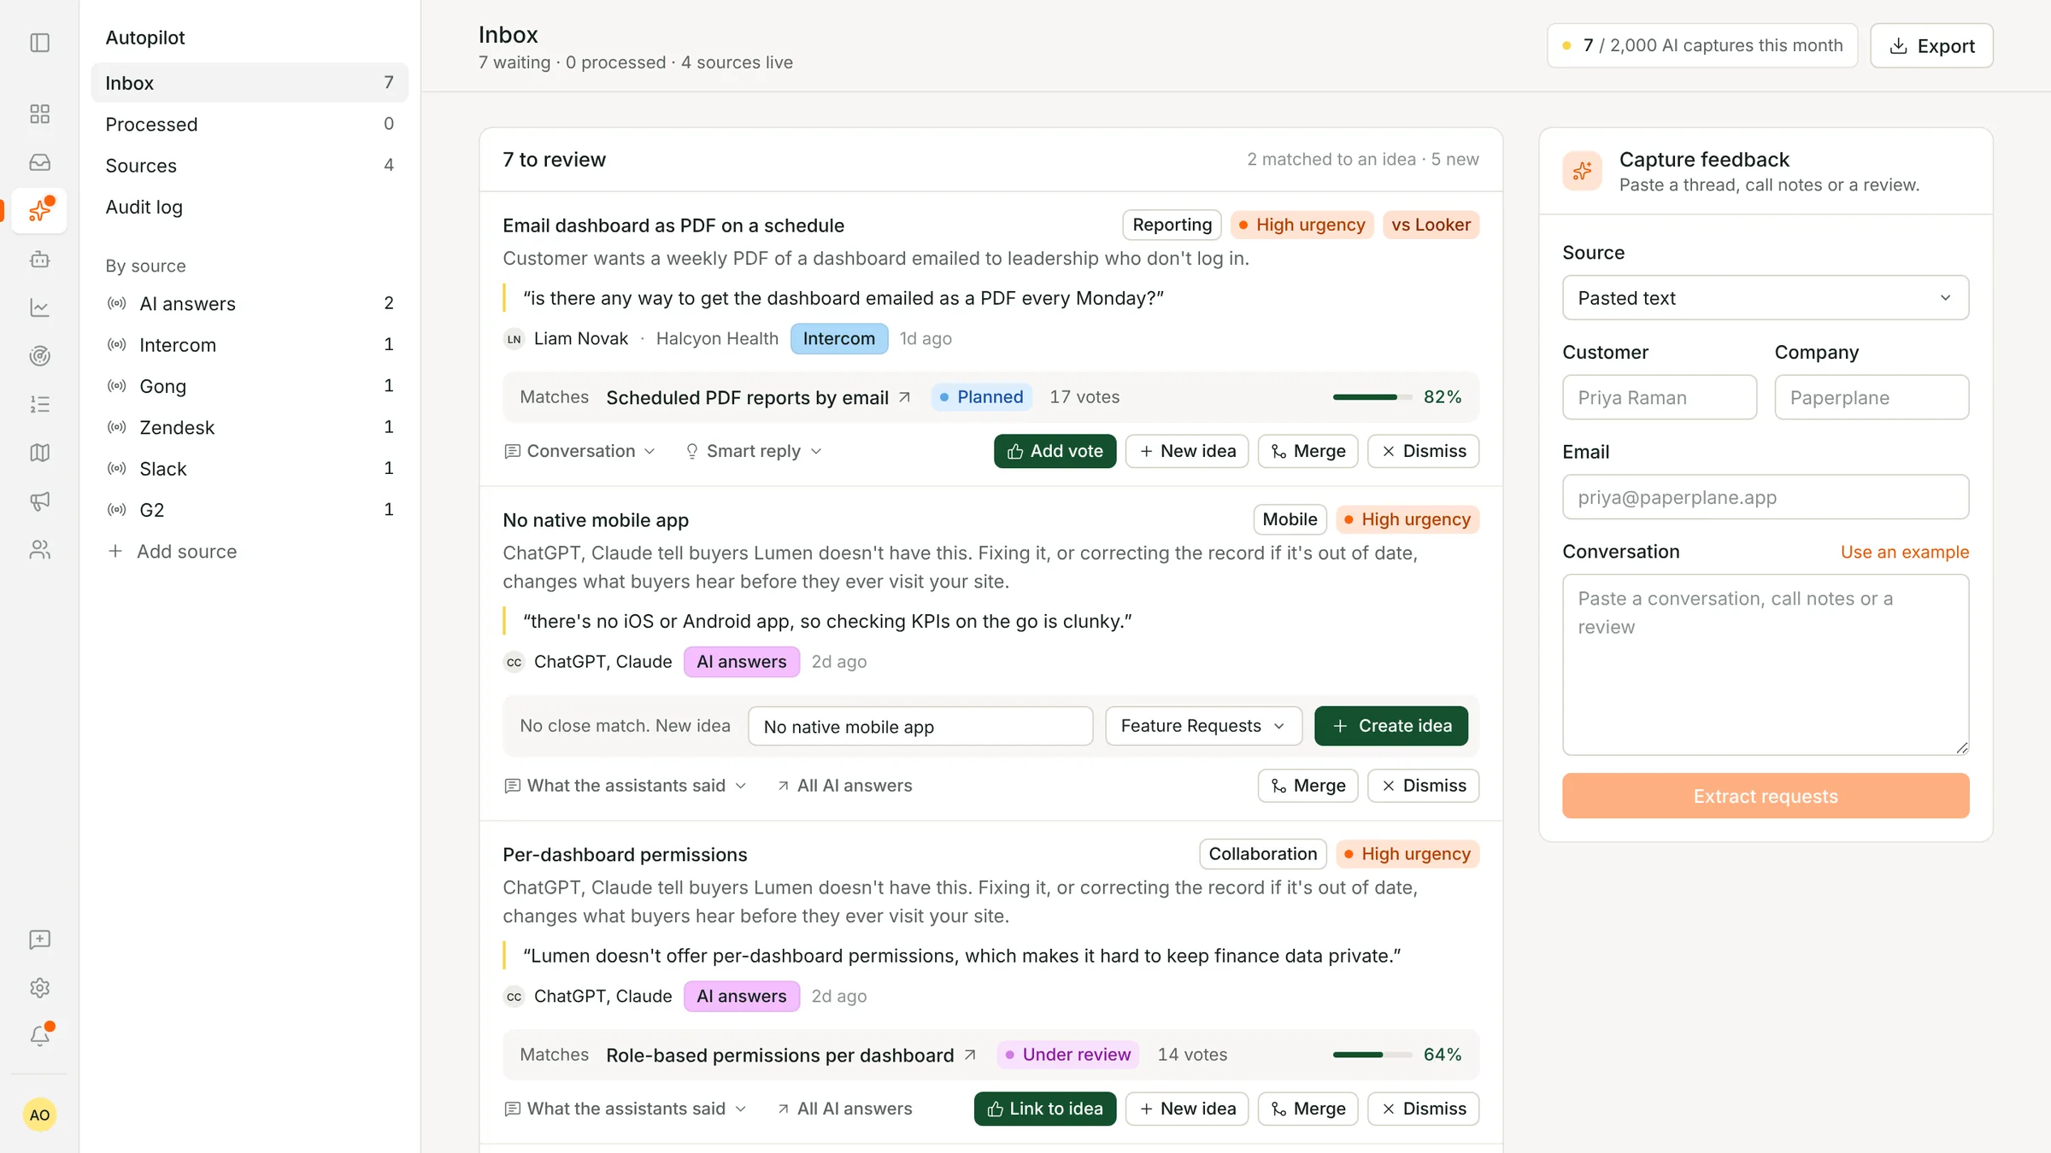Click the Export button
2051x1153 pixels.
coord(1931,45)
